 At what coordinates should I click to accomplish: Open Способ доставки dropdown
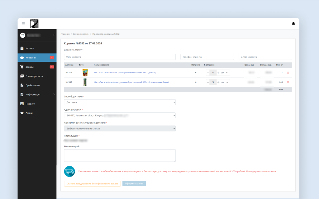[120, 102]
